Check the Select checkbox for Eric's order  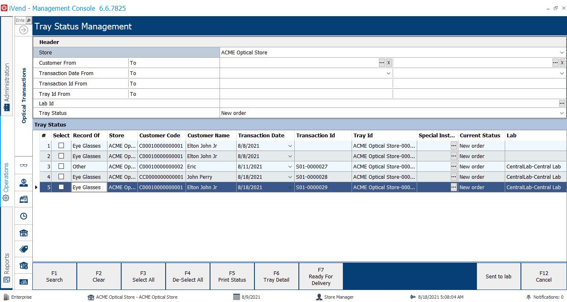[x=61, y=166]
